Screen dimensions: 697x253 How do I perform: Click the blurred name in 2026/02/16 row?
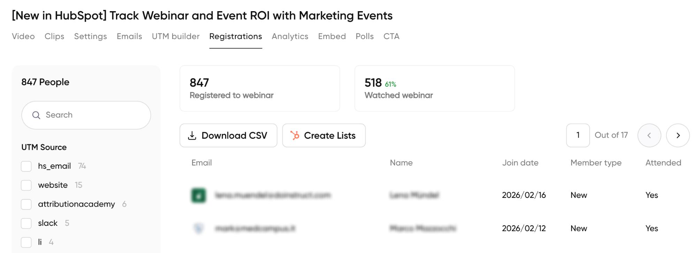[414, 195]
